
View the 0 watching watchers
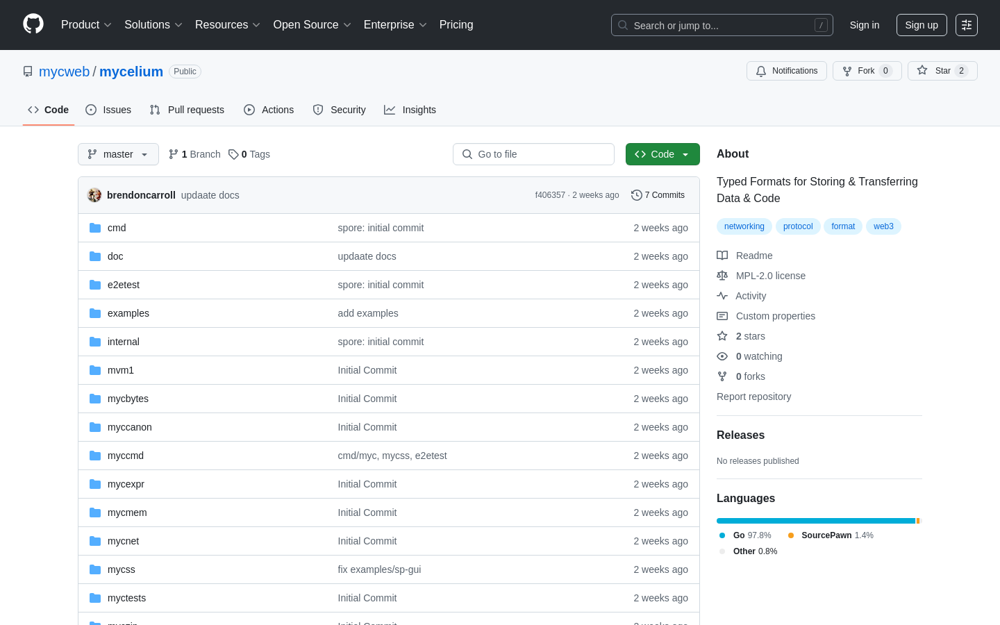[750, 356]
